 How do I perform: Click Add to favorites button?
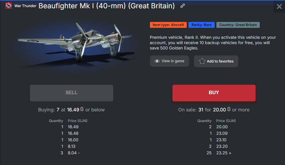[x=216, y=61]
